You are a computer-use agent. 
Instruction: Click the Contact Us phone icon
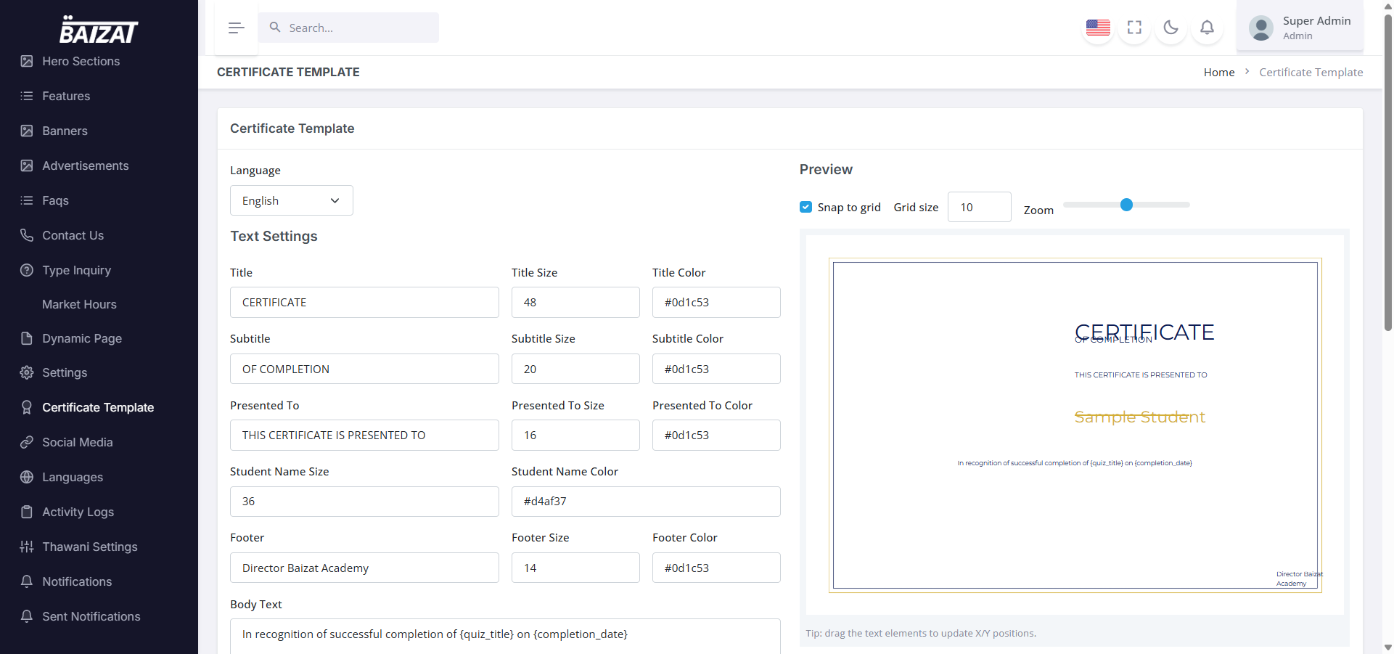pyautogui.click(x=27, y=235)
